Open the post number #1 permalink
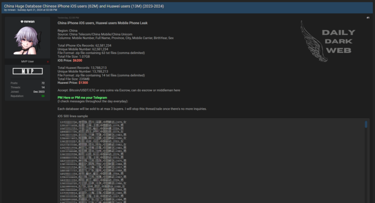Viewport: 375px width, 203px height. 368,17
